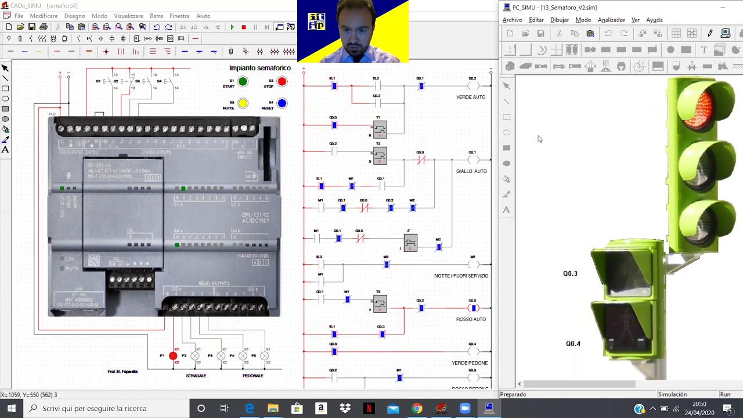Open the Archivo menu in PC_SIMU
Viewport: 743px width, 418px height.
tap(513, 20)
